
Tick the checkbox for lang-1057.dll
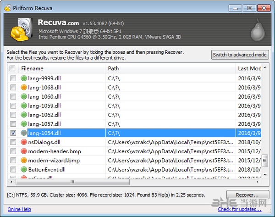pos(13,124)
